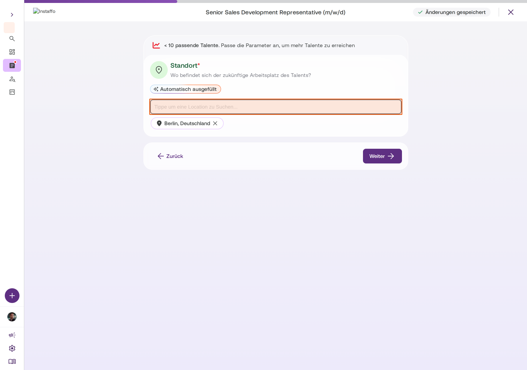The image size is (527, 370).
Task: Remove the Berlin, Deutschland location chip
Action: 216,123
